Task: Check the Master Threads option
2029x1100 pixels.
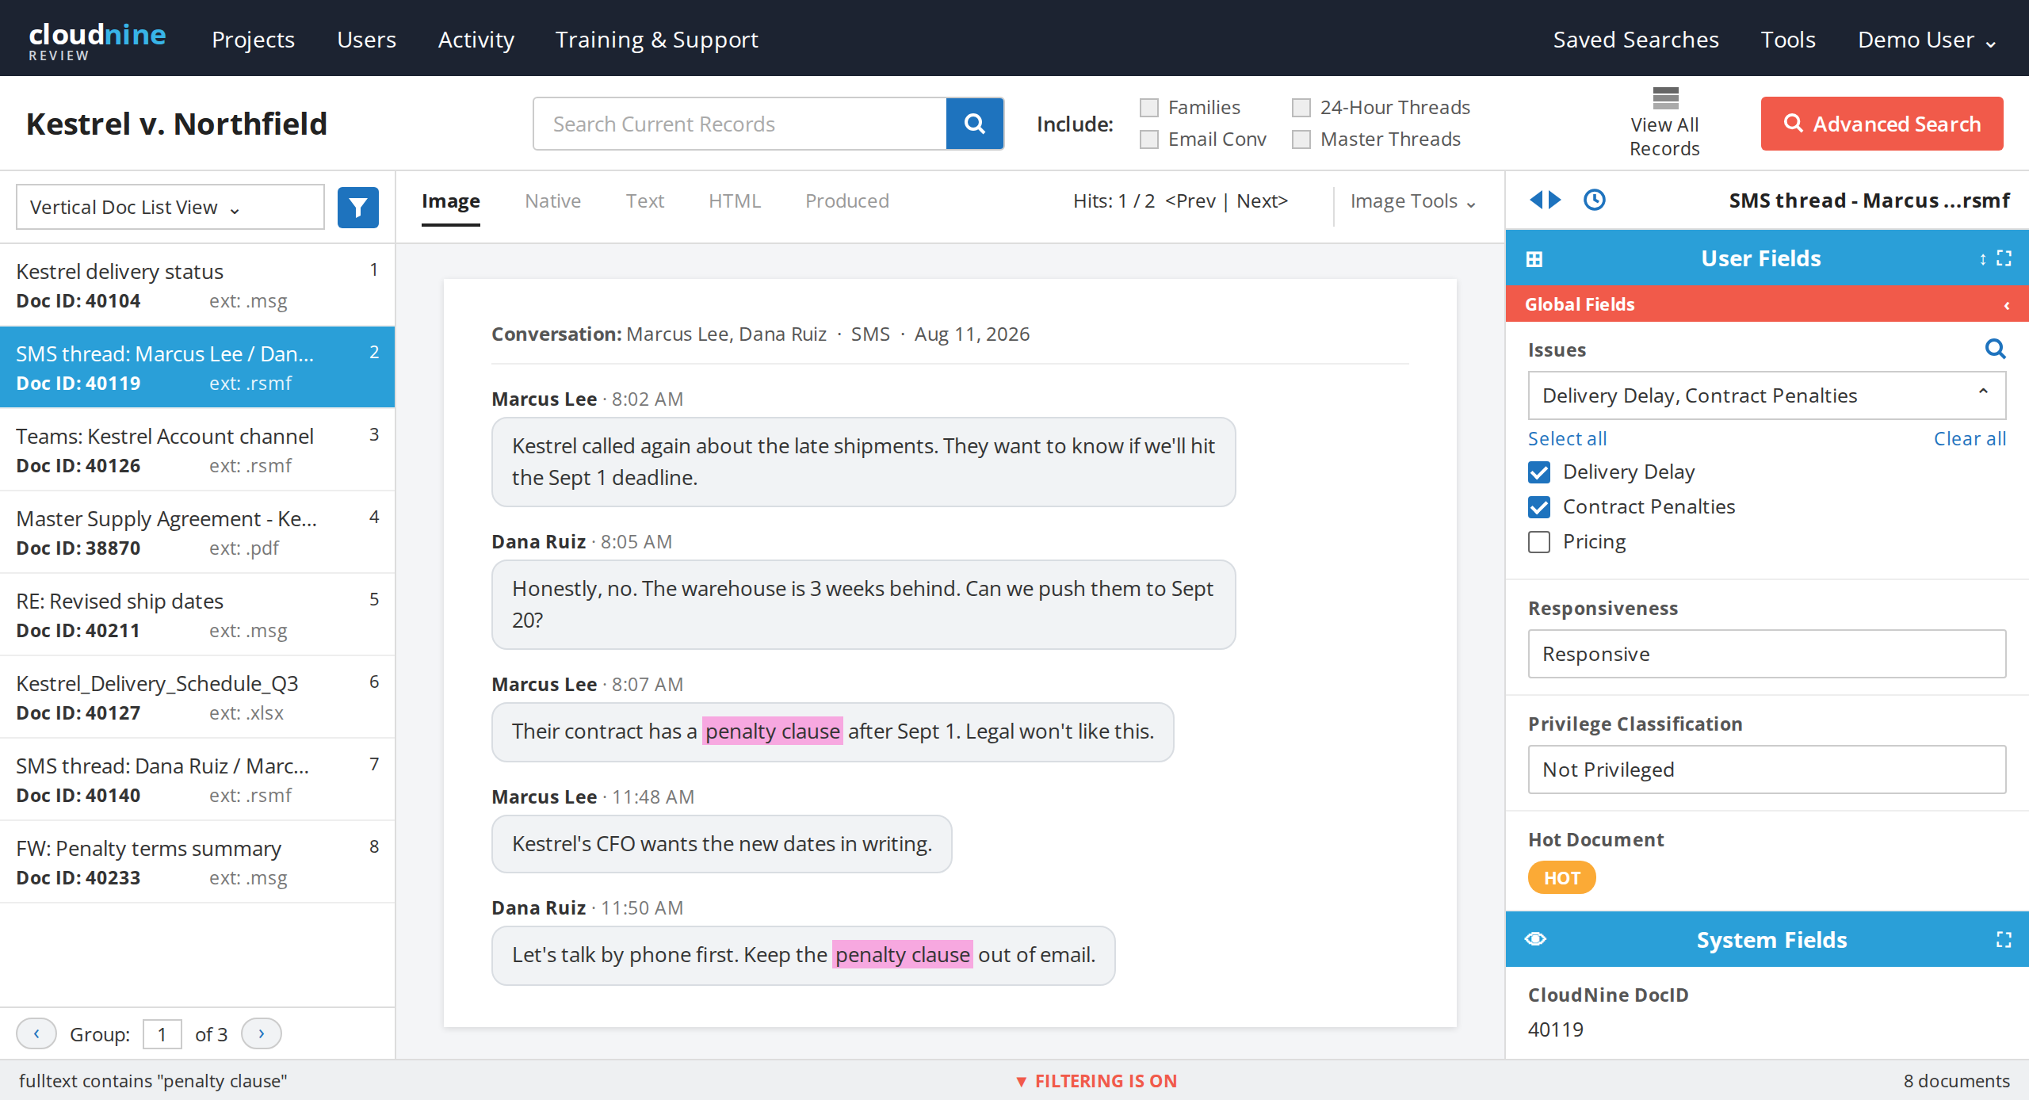Action: point(1301,139)
